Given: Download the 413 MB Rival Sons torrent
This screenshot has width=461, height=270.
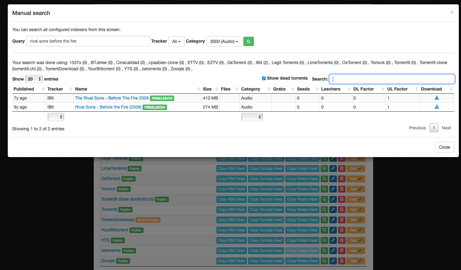Looking at the screenshot, I should click(x=437, y=97).
